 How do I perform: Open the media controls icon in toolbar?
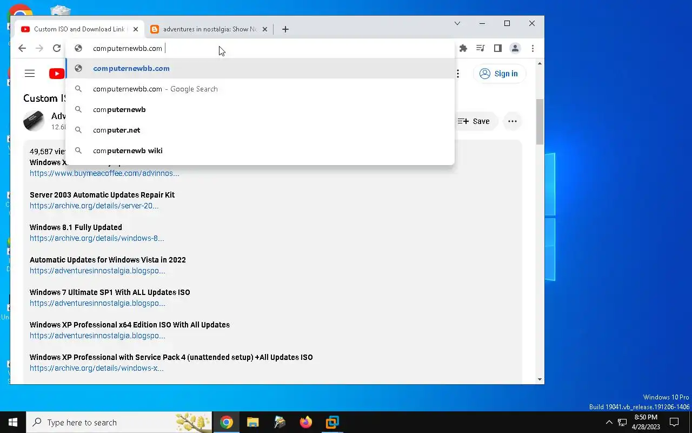(480, 48)
